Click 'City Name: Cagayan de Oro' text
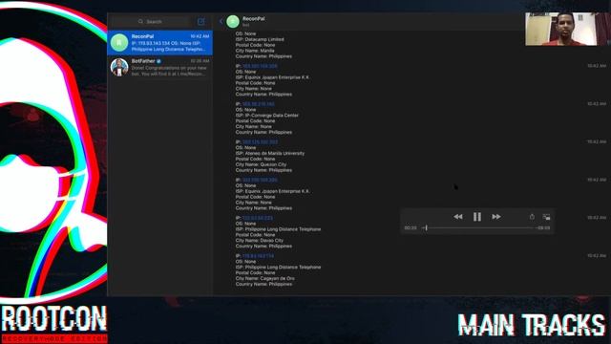This screenshot has width=611, height=344. click(265, 278)
